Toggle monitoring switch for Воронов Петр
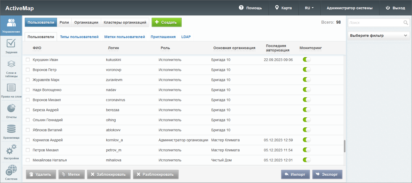 (x=306, y=70)
